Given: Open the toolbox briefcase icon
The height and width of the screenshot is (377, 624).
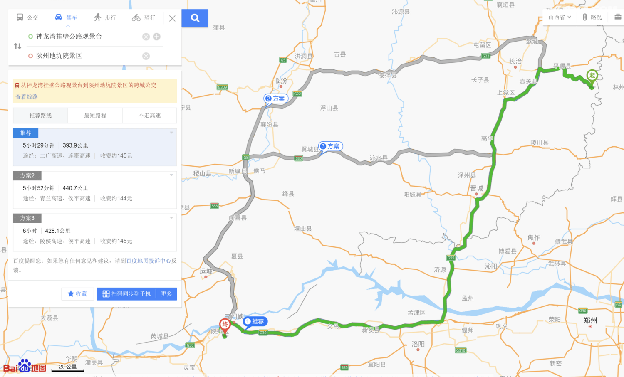Looking at the screenshot, I should [x=618, y=17].
